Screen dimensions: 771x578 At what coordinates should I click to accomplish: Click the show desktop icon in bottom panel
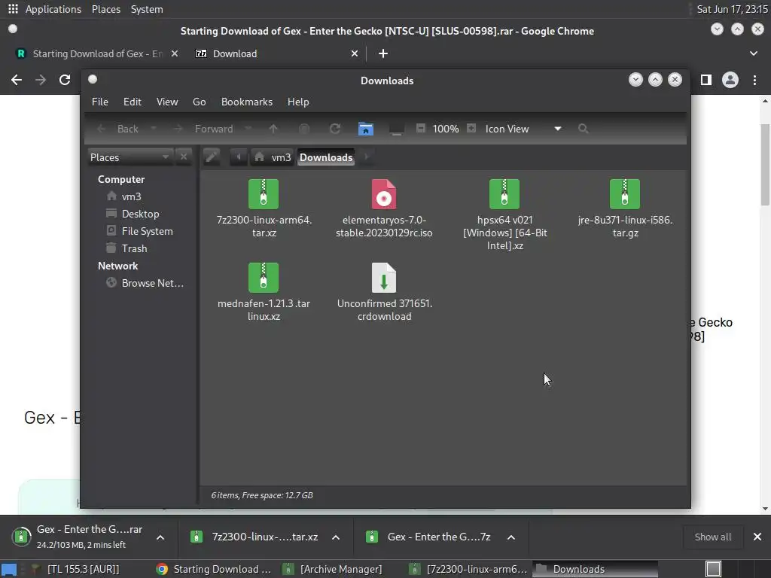9,569
